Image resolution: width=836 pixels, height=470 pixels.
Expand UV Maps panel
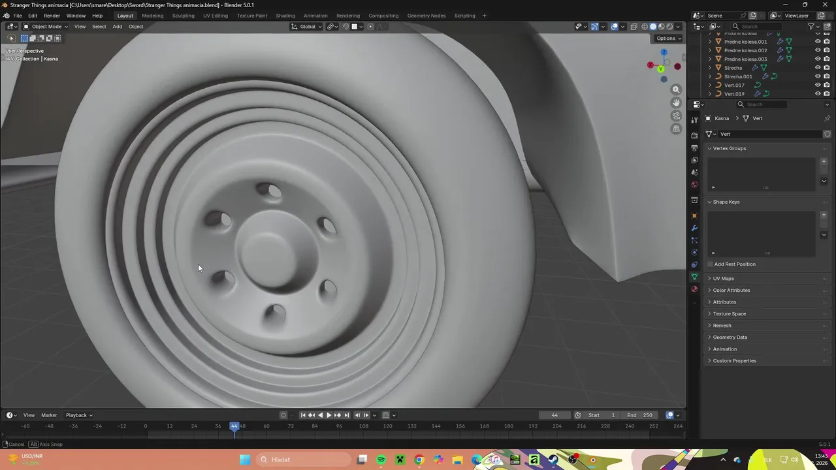723,279
